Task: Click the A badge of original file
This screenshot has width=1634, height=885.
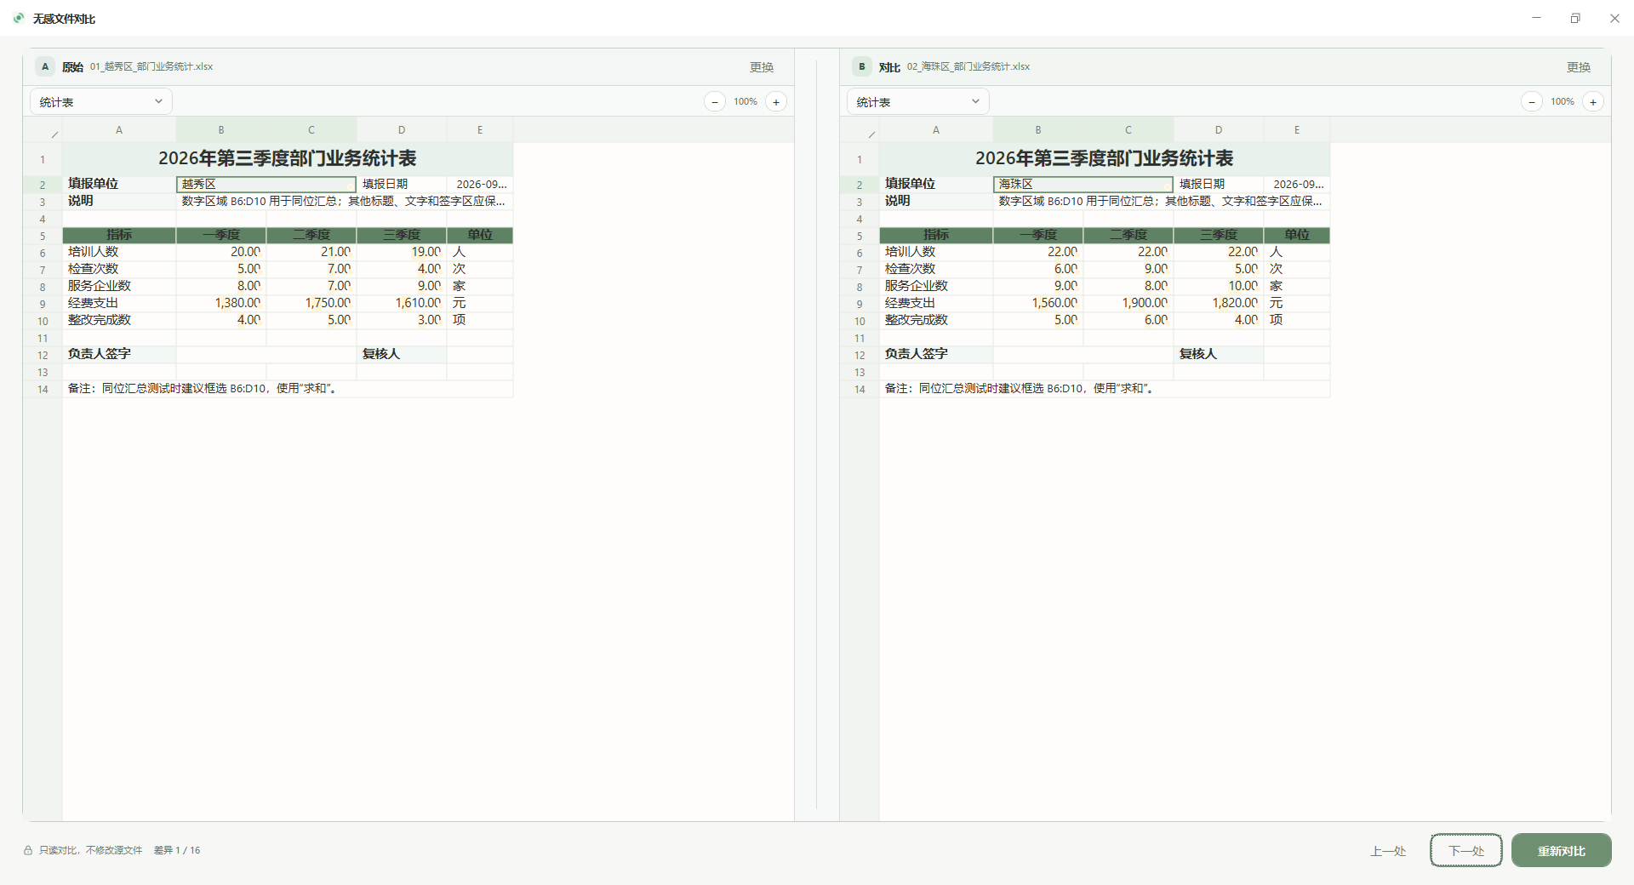Action: click(x=45, y=66)
